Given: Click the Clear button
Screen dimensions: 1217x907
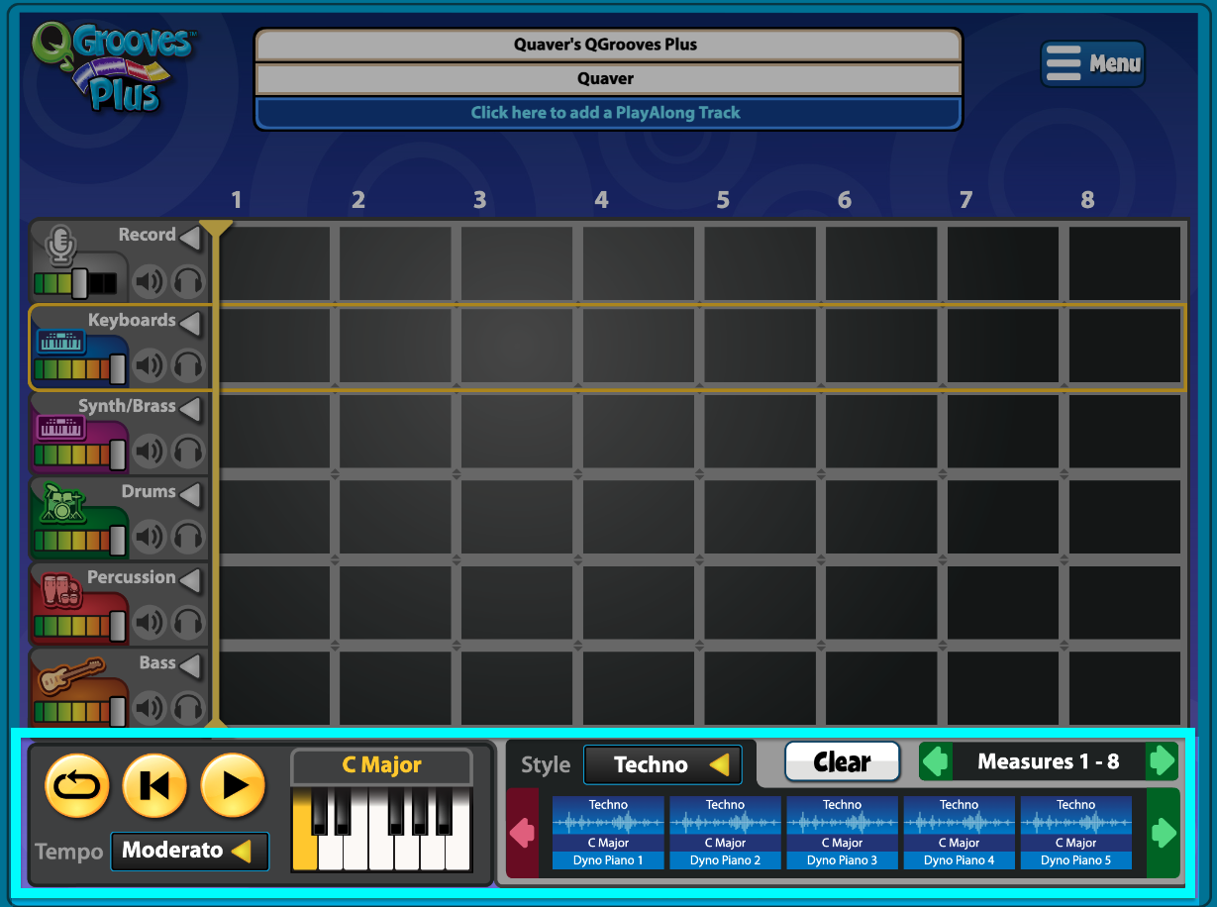Looking at the screenshot, I should [843, 762].
